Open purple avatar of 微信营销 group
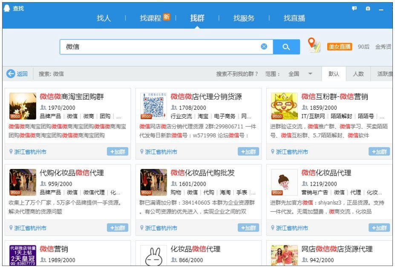Image resolution: width=395 pixels, height=268 pixels. point(23,255)
